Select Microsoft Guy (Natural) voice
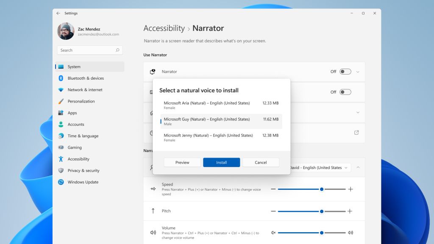Screen dimensions: 434x244 pyautogui.click(x=221, y=122)
